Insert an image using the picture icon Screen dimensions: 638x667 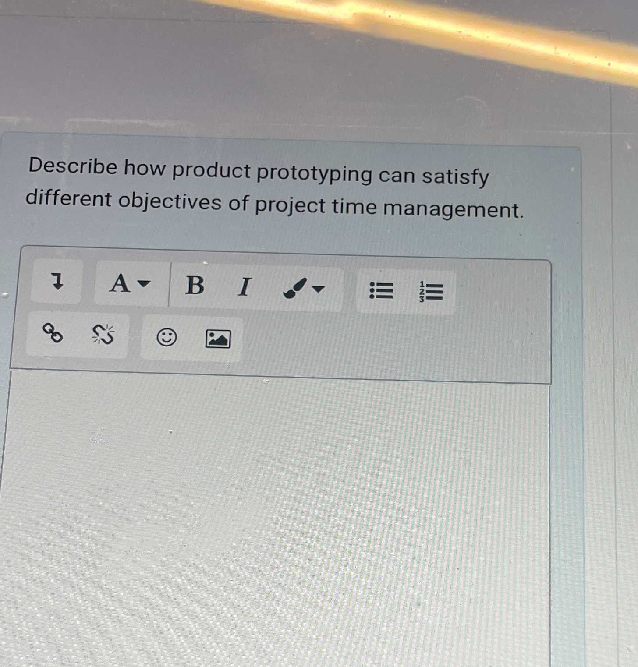click(x=218, y=339)
